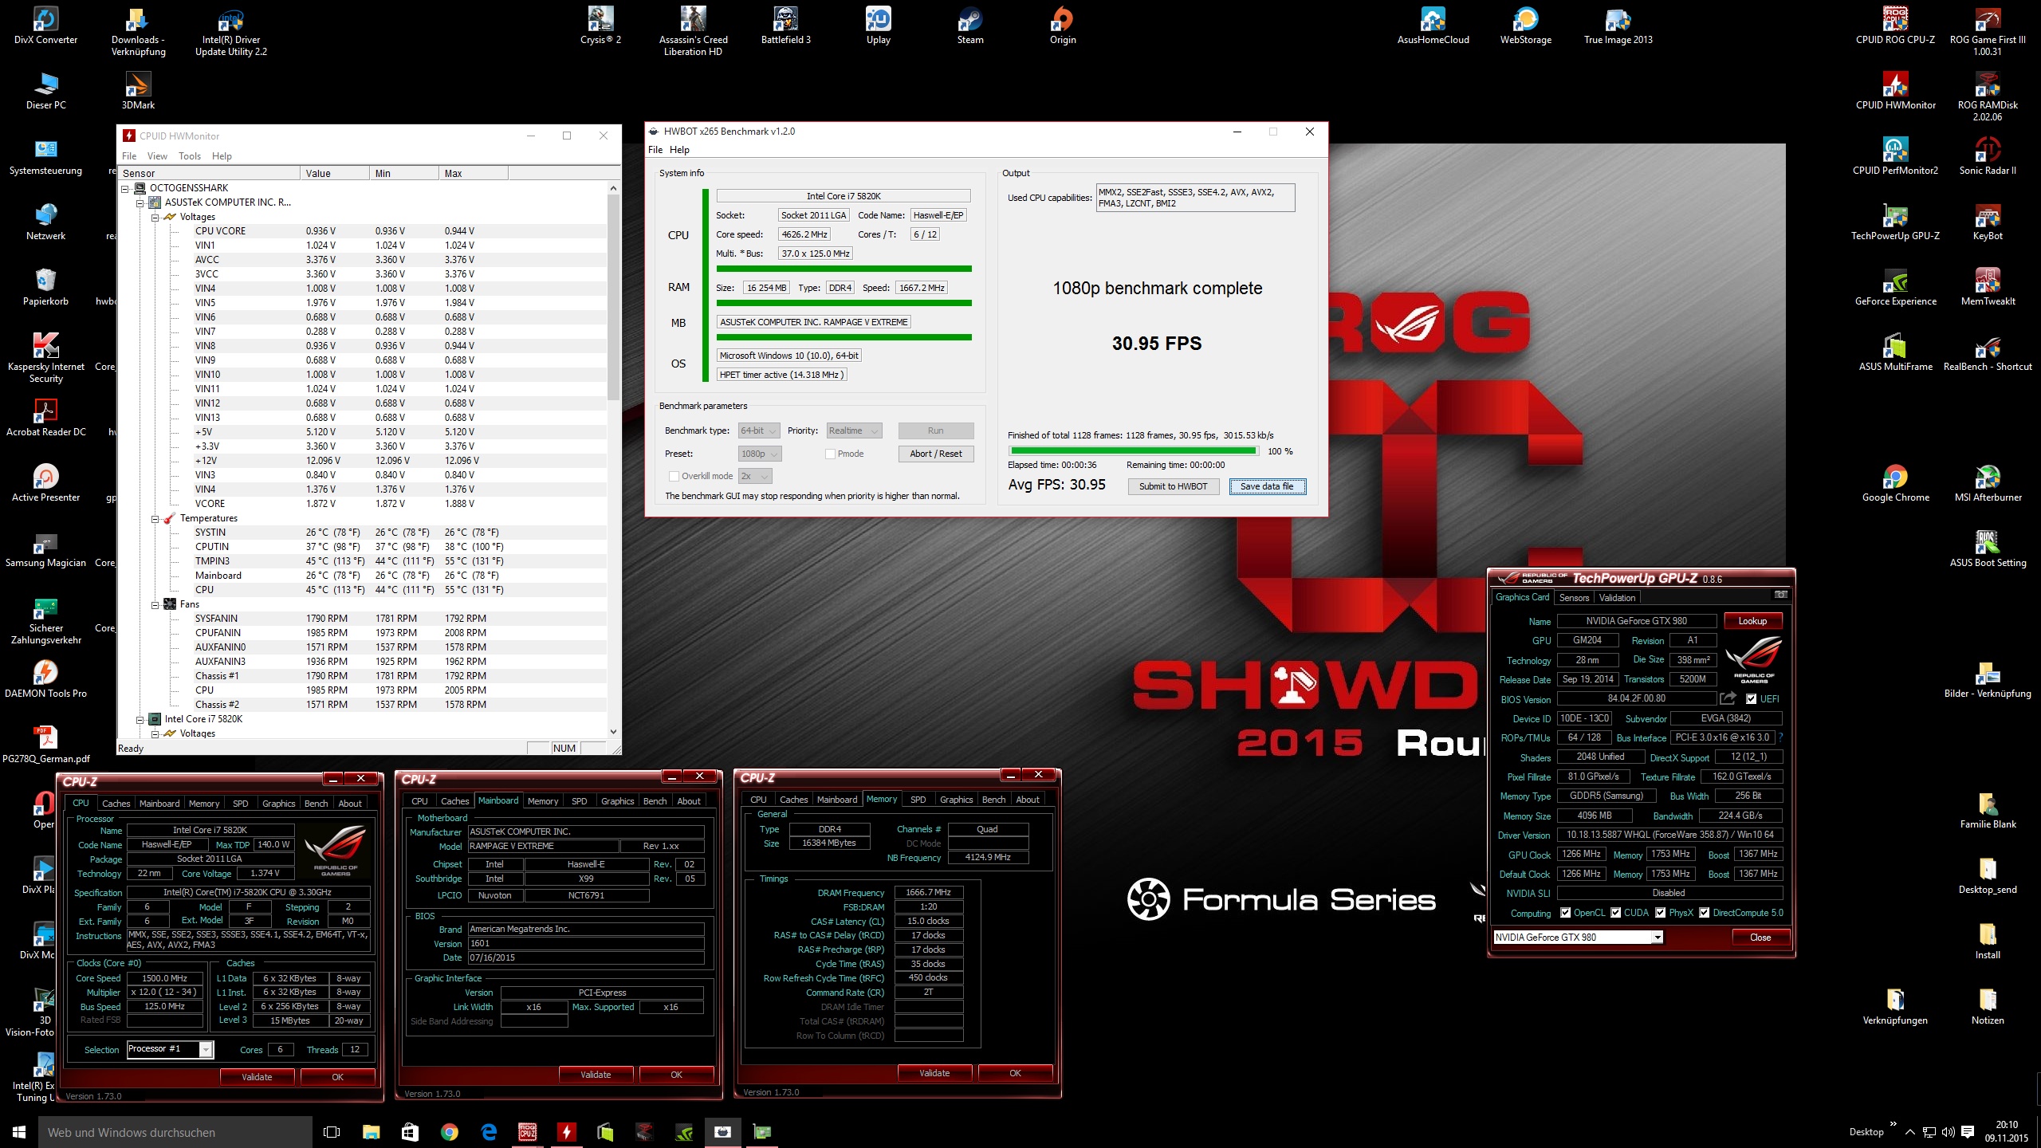Launch Steam from the desktop
This screenshot has height=1148, width=2041.
point(970,25)
